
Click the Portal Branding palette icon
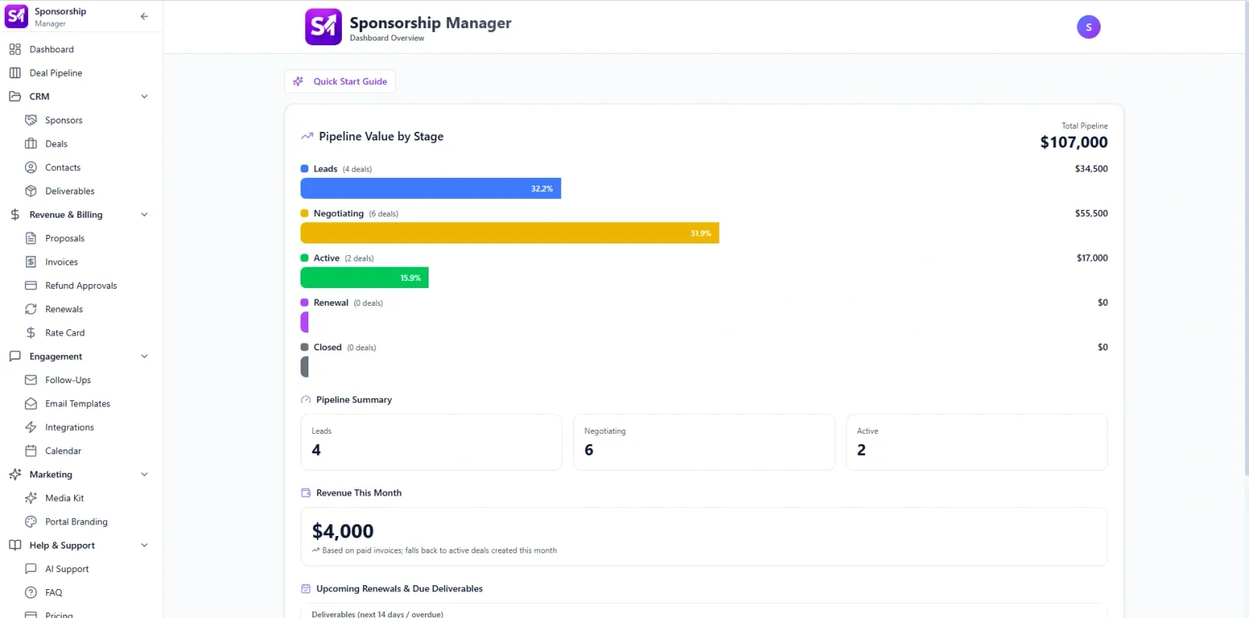click(31, 522)
